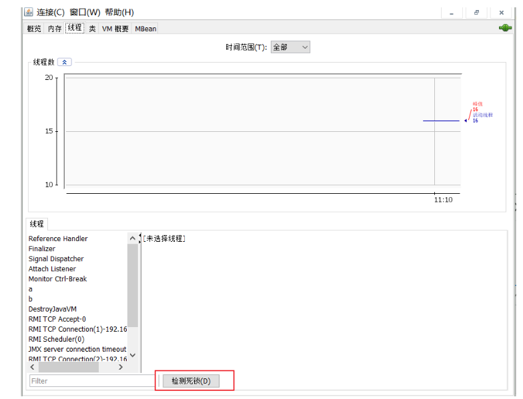Open the 帮助(H) menu
The height and width of the screenshot is (399, 523).
119,12
